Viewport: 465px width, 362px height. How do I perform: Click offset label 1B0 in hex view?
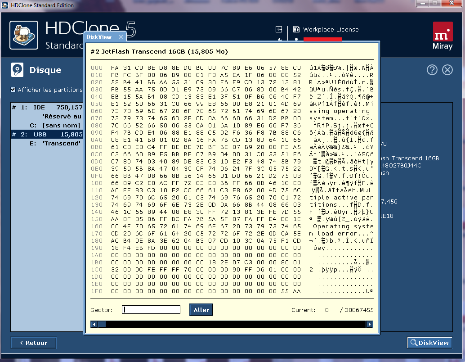tap(97, 262)
